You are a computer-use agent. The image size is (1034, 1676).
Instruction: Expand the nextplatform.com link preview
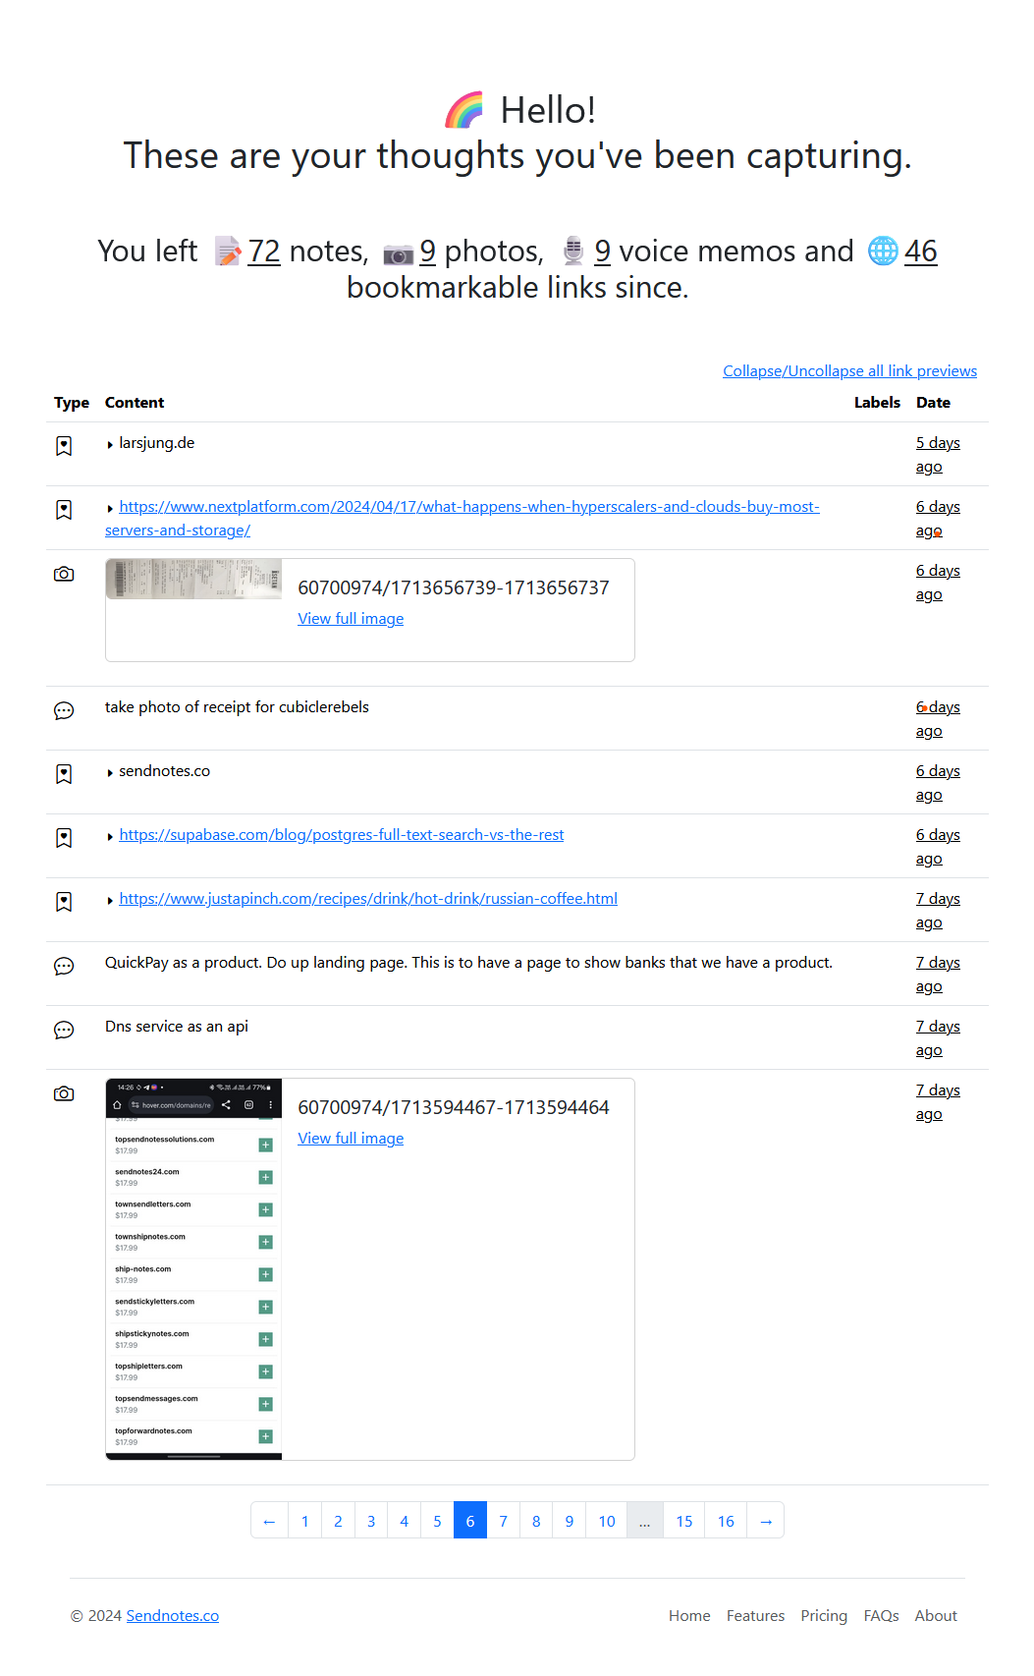click(x=110, y=509)
